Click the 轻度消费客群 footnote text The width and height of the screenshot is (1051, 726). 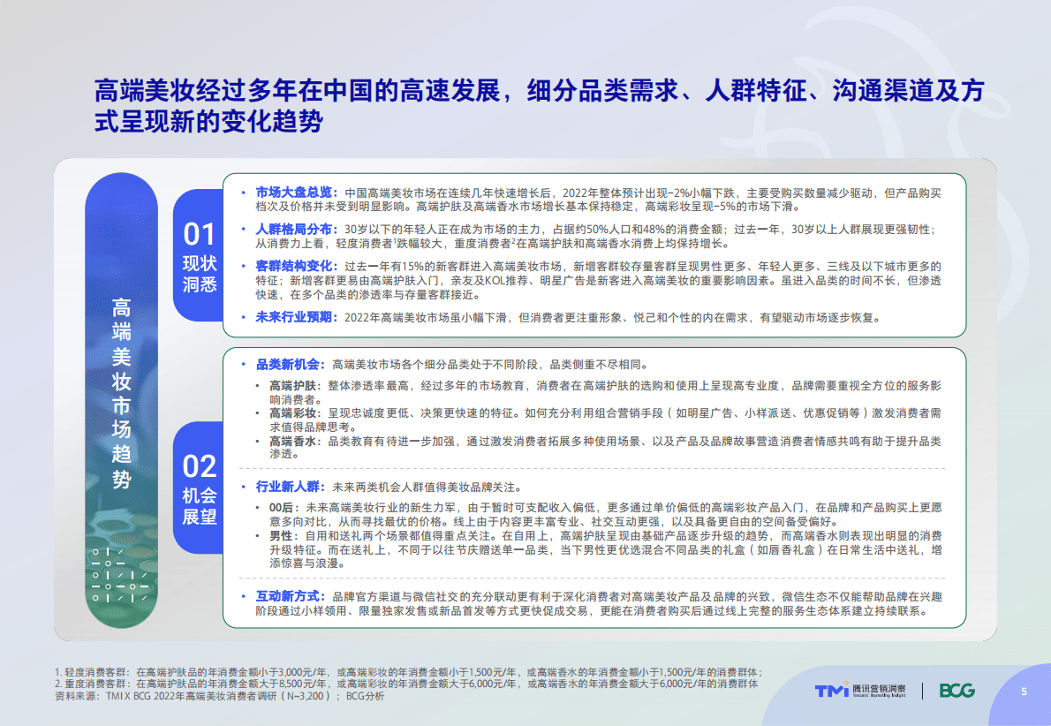pyautogui.click(x=265, y=672)
